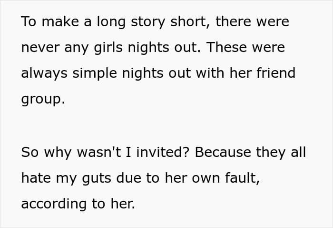Click the words "there were" in first line
Screen dimensions: 333x228
point(252,21)
